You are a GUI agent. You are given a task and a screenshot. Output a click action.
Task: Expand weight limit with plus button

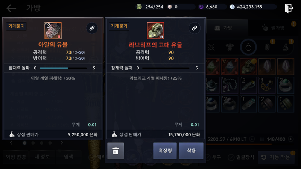coord(252,139)
